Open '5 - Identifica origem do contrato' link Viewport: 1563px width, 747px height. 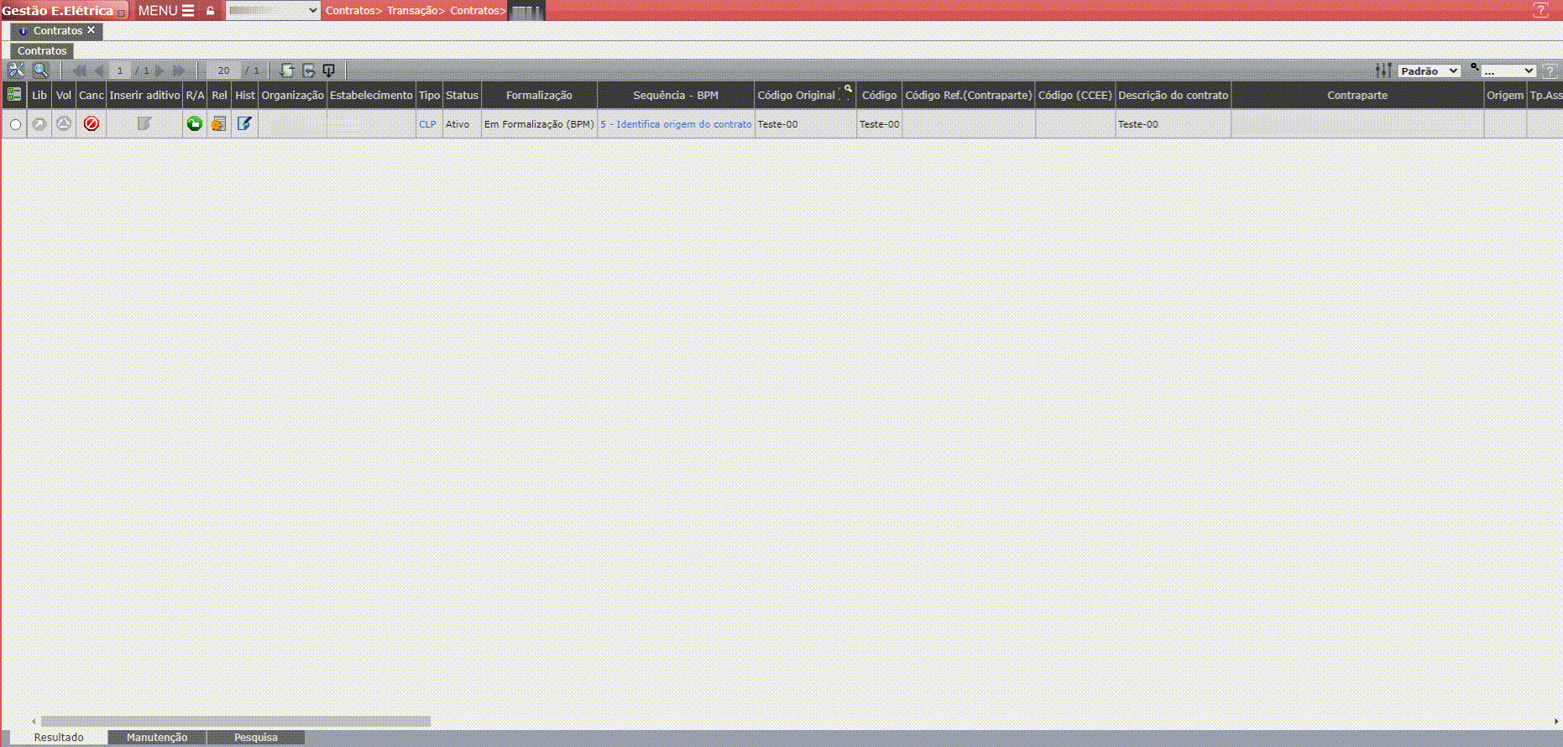pyautogui.click(x=676, y=124)
